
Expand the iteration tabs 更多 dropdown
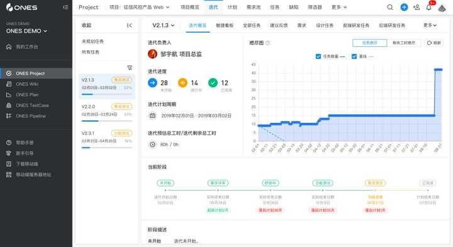click(430, 25)
